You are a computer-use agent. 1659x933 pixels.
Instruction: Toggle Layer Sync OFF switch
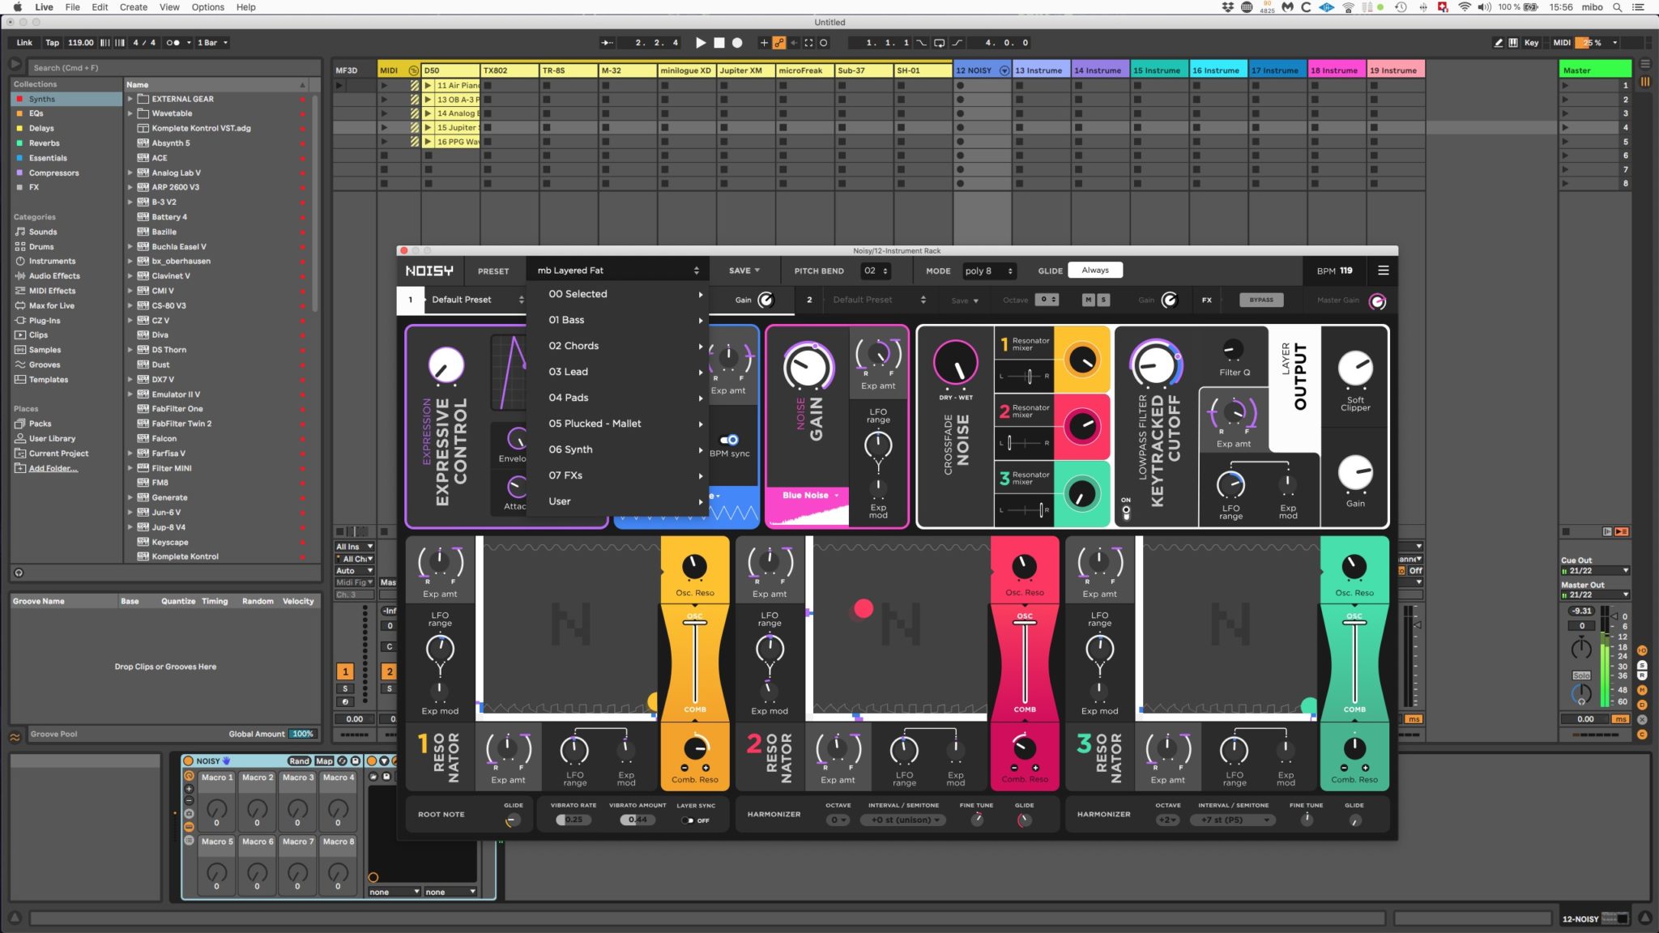pos(688,820)
